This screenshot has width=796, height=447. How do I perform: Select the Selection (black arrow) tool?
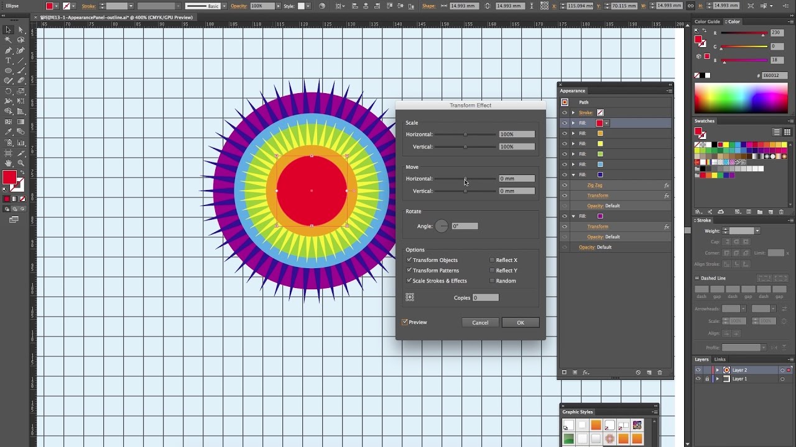[x=9, y=30]
